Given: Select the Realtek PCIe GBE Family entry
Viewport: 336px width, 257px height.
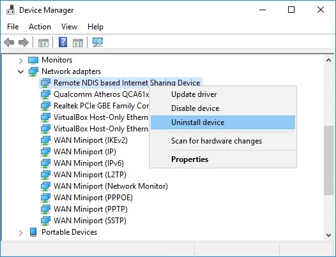Looking at the screenshot, I should tap(101, 106).
